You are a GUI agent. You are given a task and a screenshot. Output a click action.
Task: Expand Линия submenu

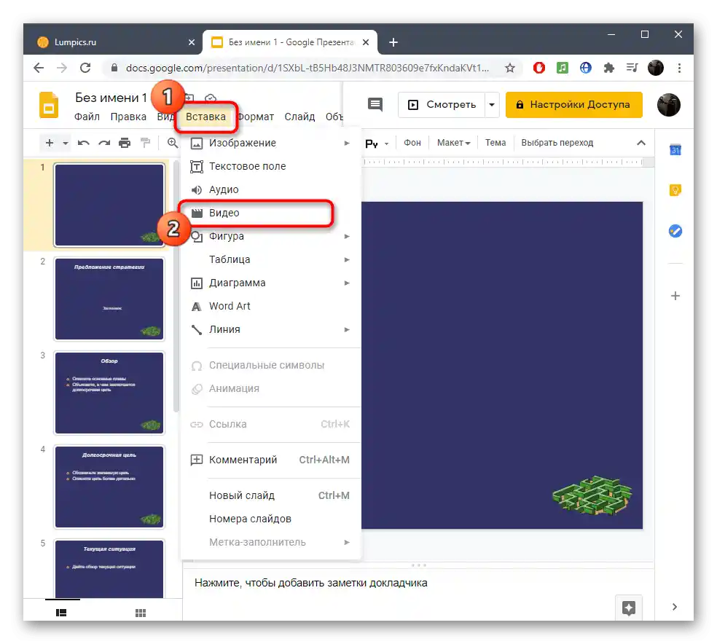coord(271,329)
